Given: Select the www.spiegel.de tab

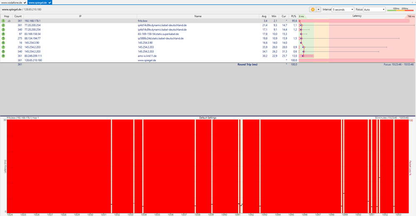Looking at the screenshot, I should tap(40, 2).
